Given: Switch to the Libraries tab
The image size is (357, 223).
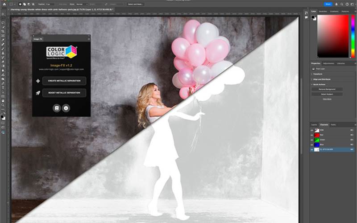Looking at the screenshot, I should coord(341,63).
